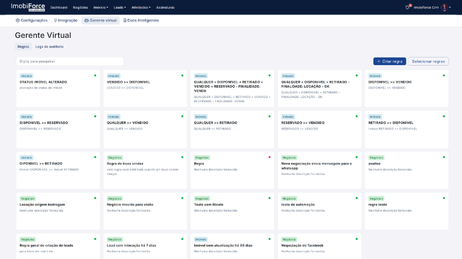This screenshot has width=462, height=259.
Task: Click Negócios tag on Negociação do facebook card
Action: (289, 239)
